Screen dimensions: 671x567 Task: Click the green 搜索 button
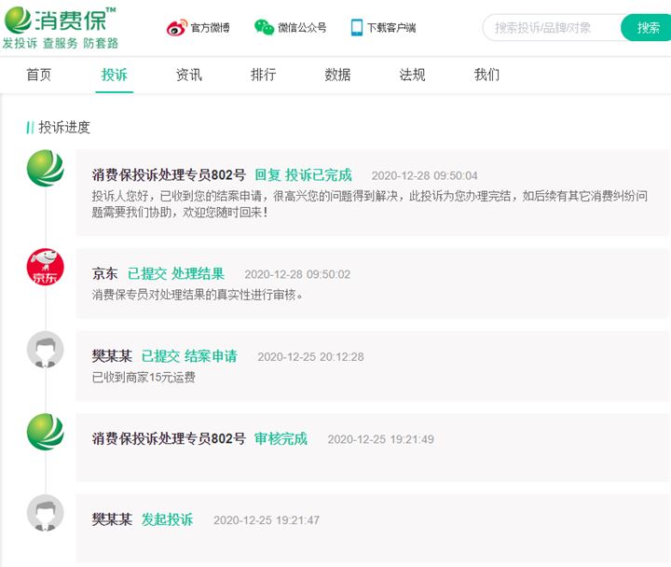click(646, 28)
